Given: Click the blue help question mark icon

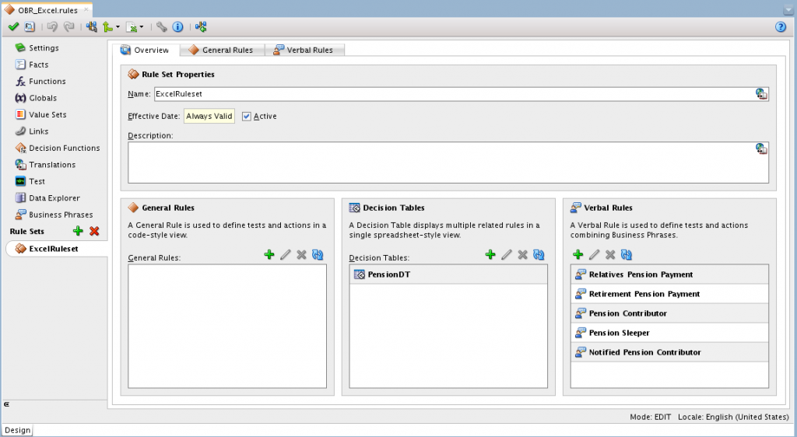Looking at the screenshot, I should (781, 26).
